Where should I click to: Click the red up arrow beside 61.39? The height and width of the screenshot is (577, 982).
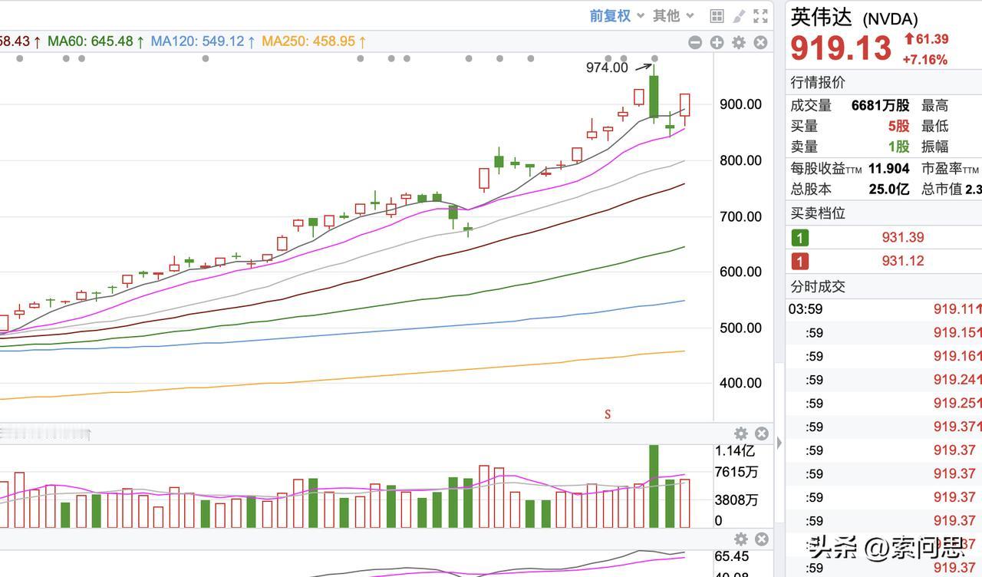[909, 39]
